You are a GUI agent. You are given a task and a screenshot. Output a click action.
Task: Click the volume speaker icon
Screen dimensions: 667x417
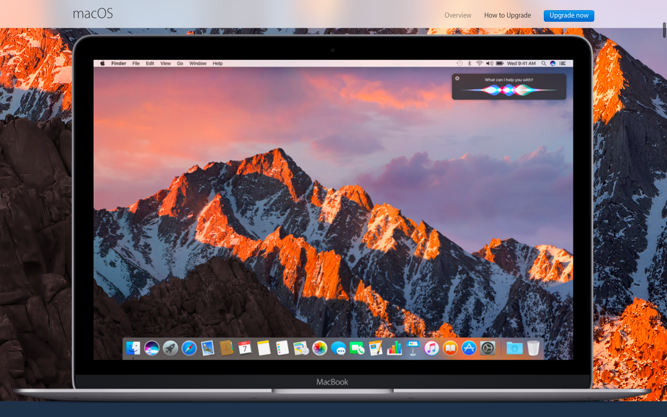490,63
